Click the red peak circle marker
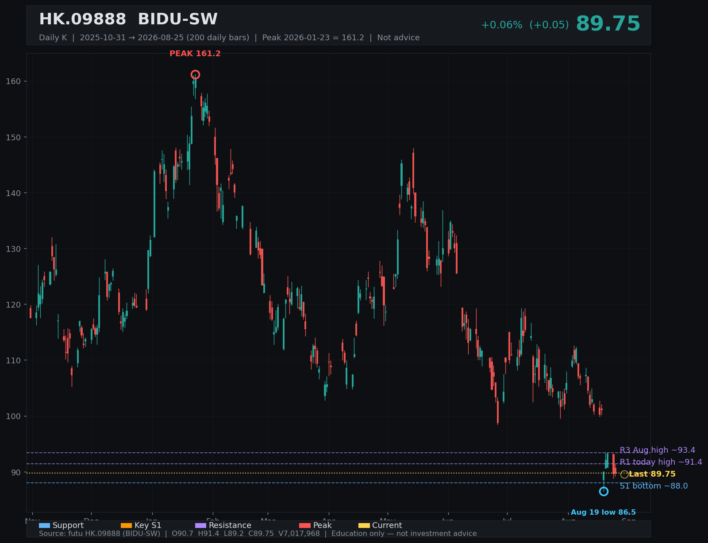 [195, 74]
